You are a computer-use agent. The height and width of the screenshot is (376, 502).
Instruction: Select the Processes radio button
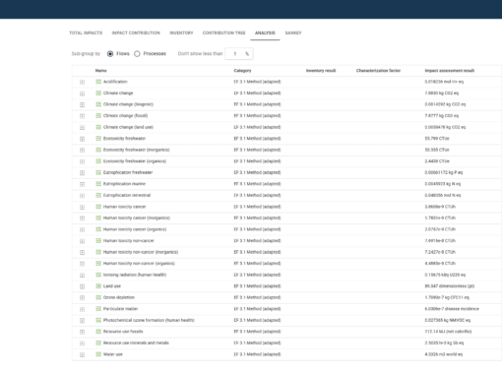137,54
